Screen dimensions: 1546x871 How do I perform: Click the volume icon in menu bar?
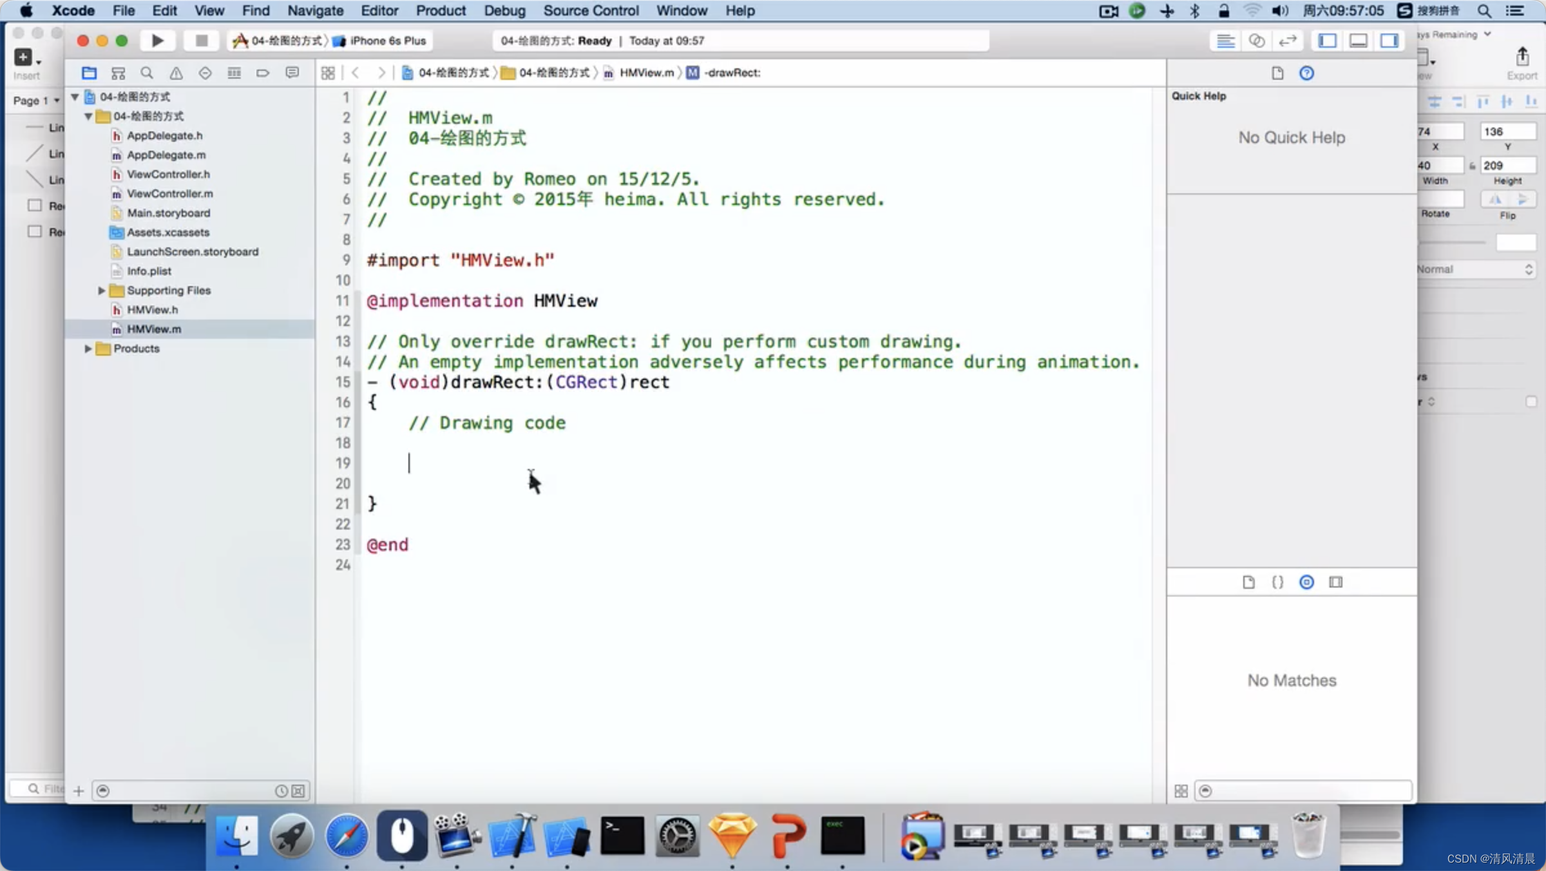coord(1280,10)
